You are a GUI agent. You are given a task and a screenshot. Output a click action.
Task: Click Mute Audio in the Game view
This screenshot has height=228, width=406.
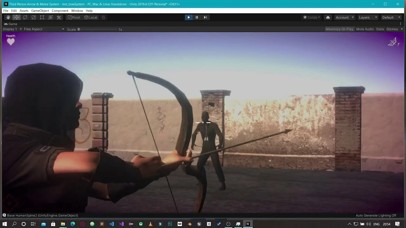tap(365, 29)
